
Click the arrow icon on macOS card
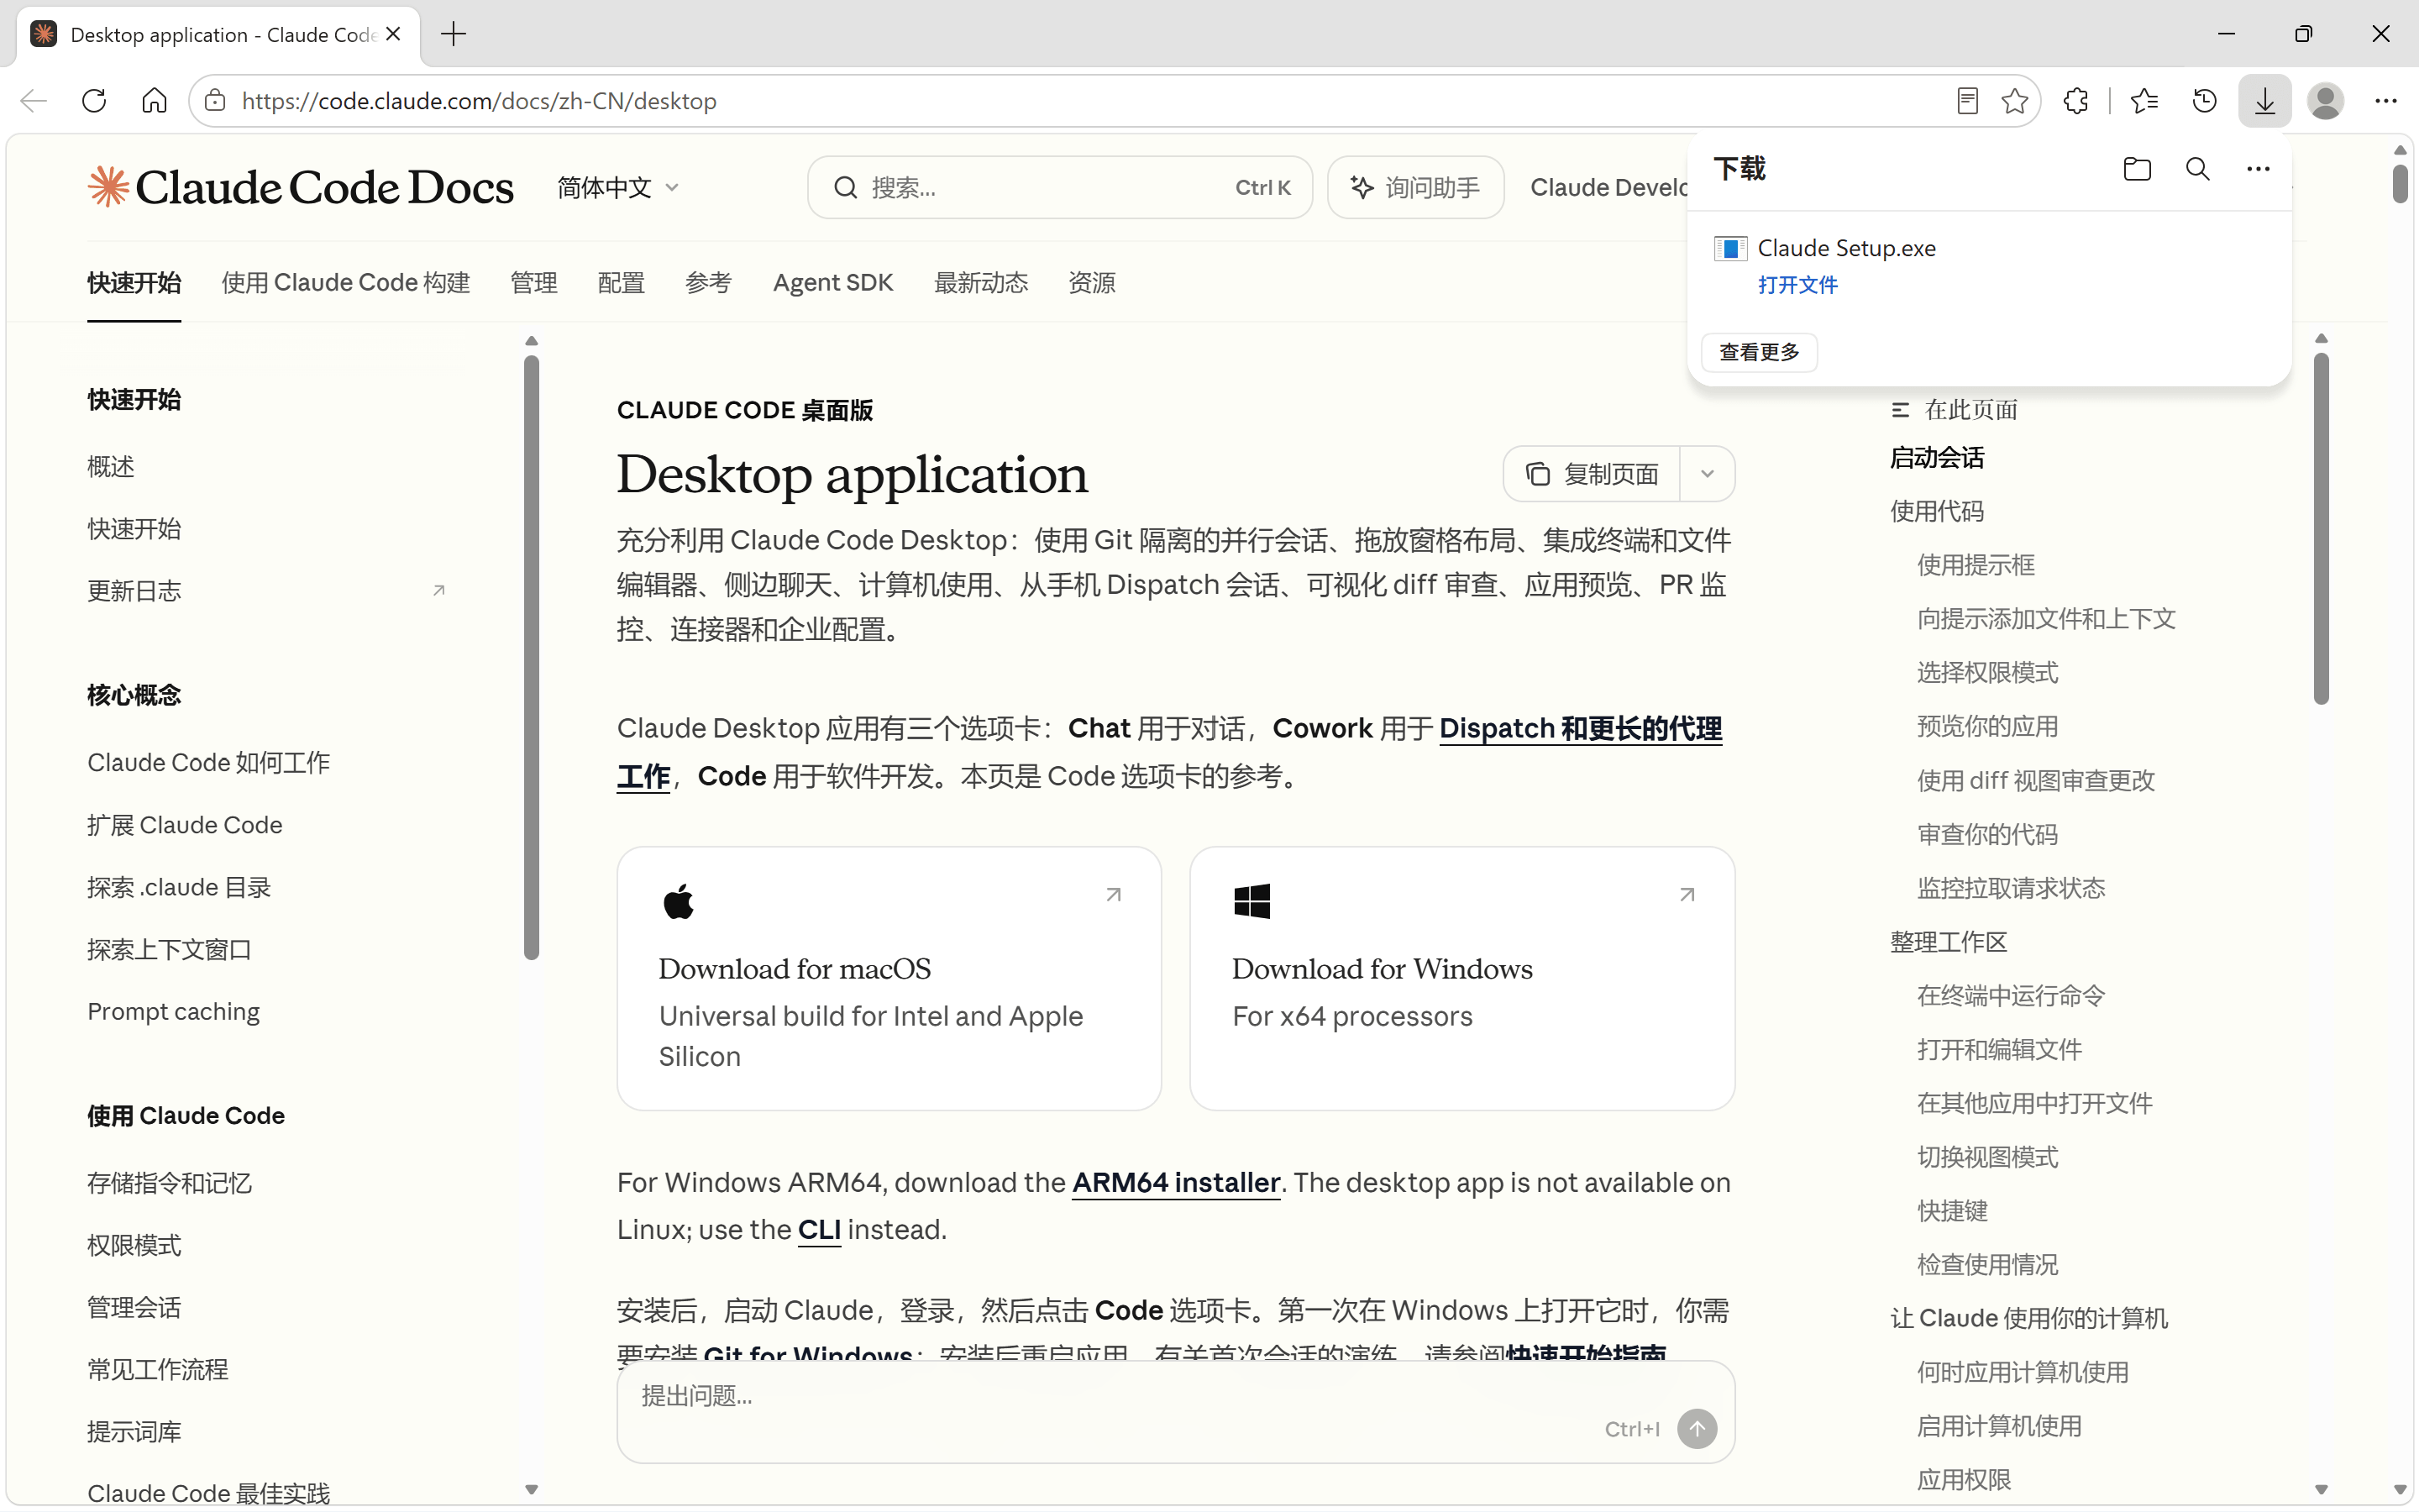click(1114, 894)
